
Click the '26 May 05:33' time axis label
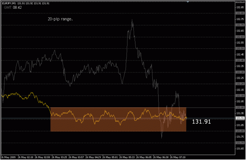127,157
